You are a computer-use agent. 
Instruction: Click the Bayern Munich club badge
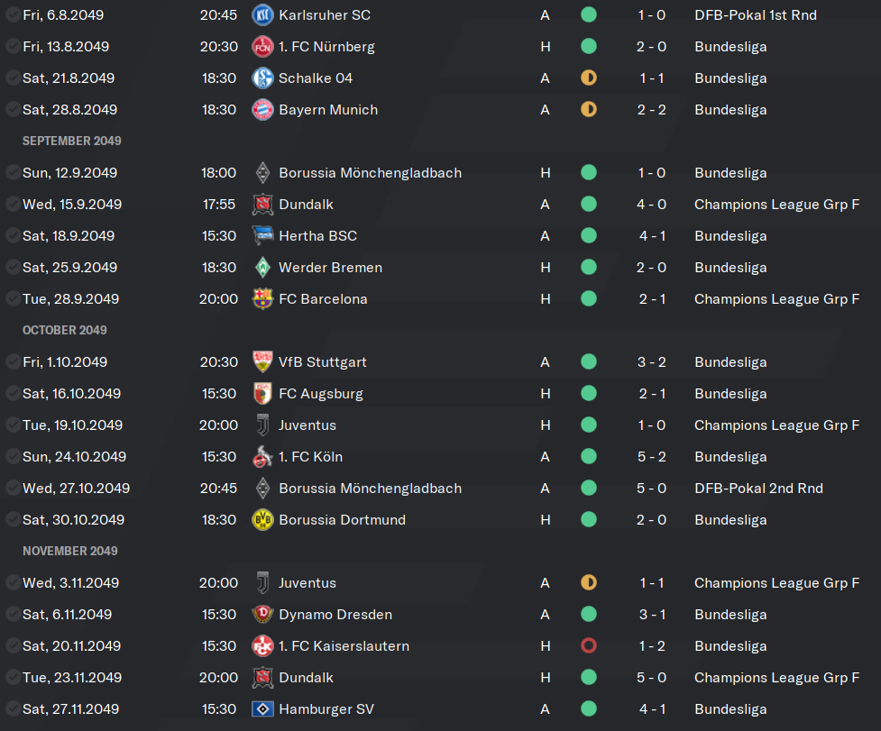pos(262,109)
